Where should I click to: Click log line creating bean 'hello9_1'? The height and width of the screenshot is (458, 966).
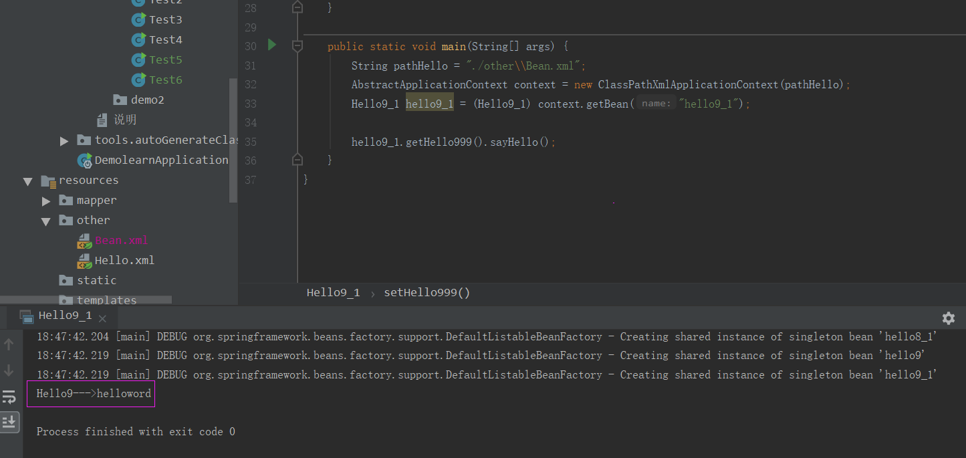click(487, 375)
